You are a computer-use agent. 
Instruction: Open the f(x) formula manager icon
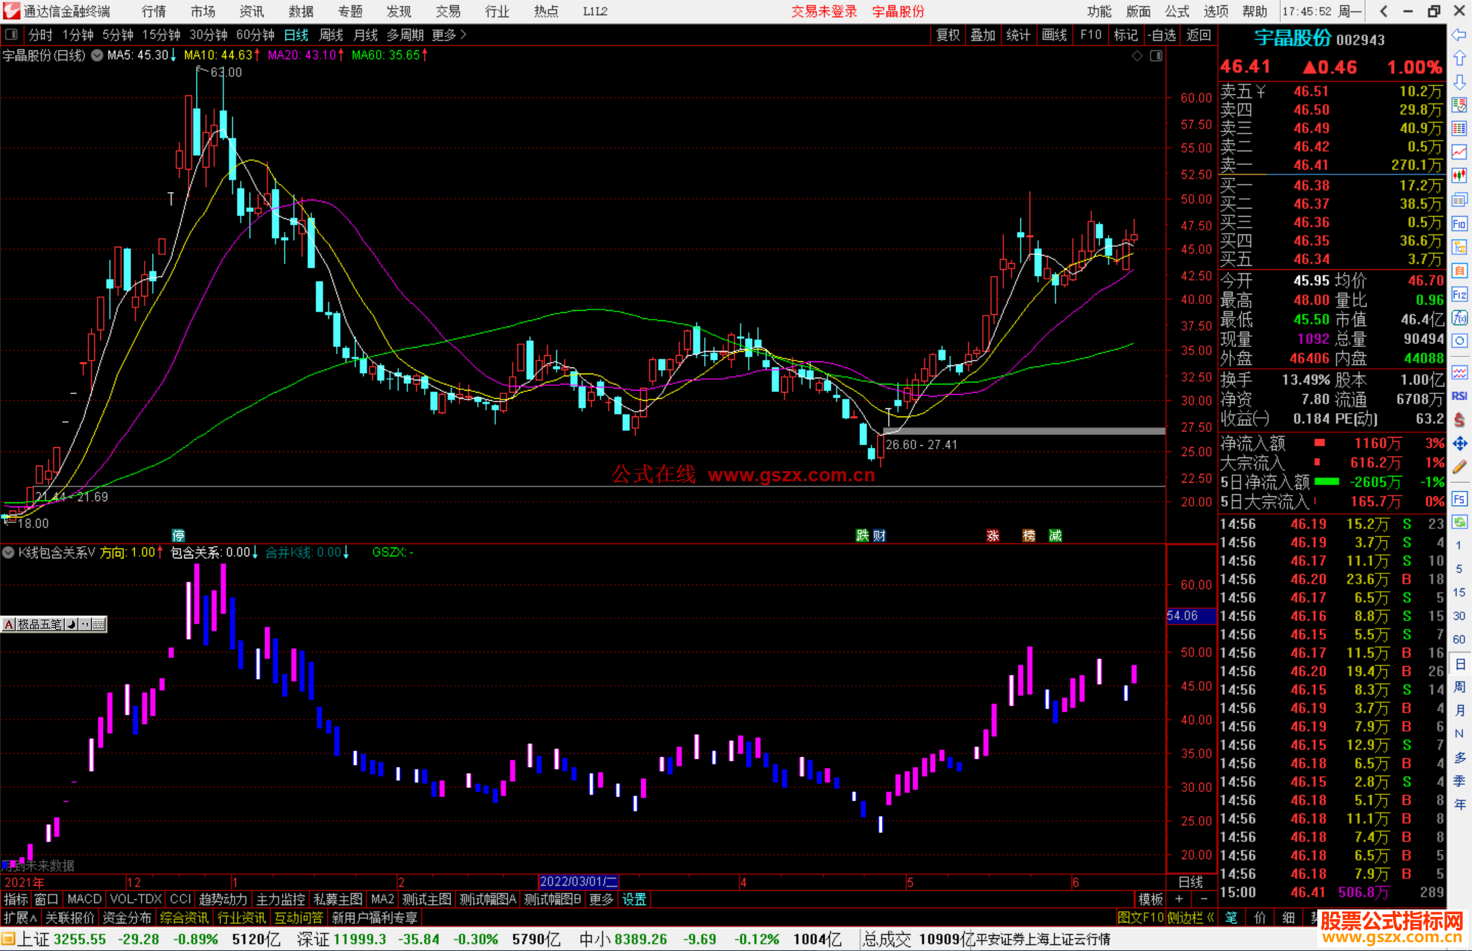point(1459,318)
